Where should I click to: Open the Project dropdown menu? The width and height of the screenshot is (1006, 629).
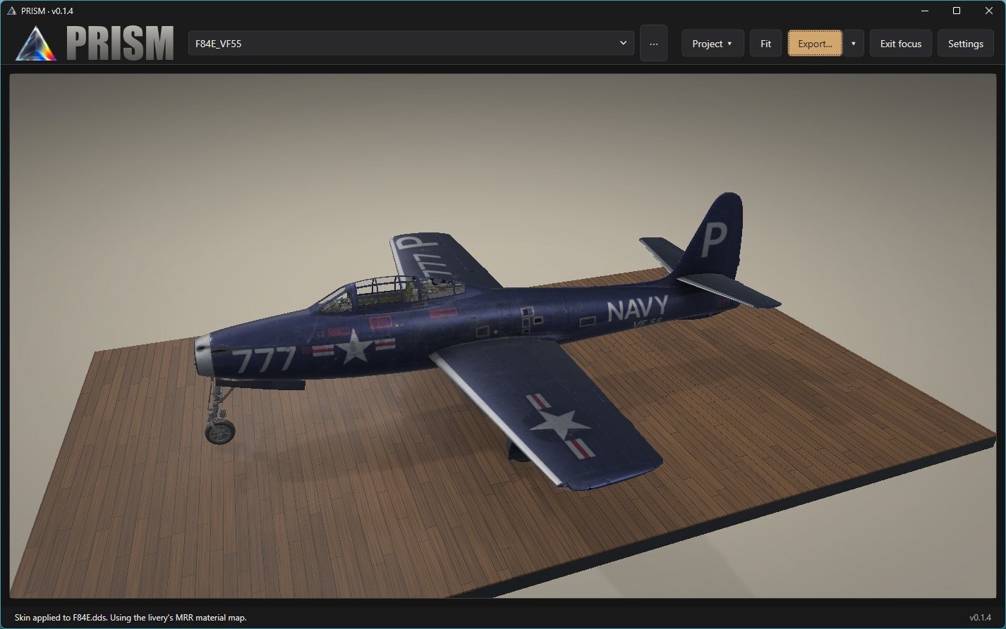[x=713, y=43]
